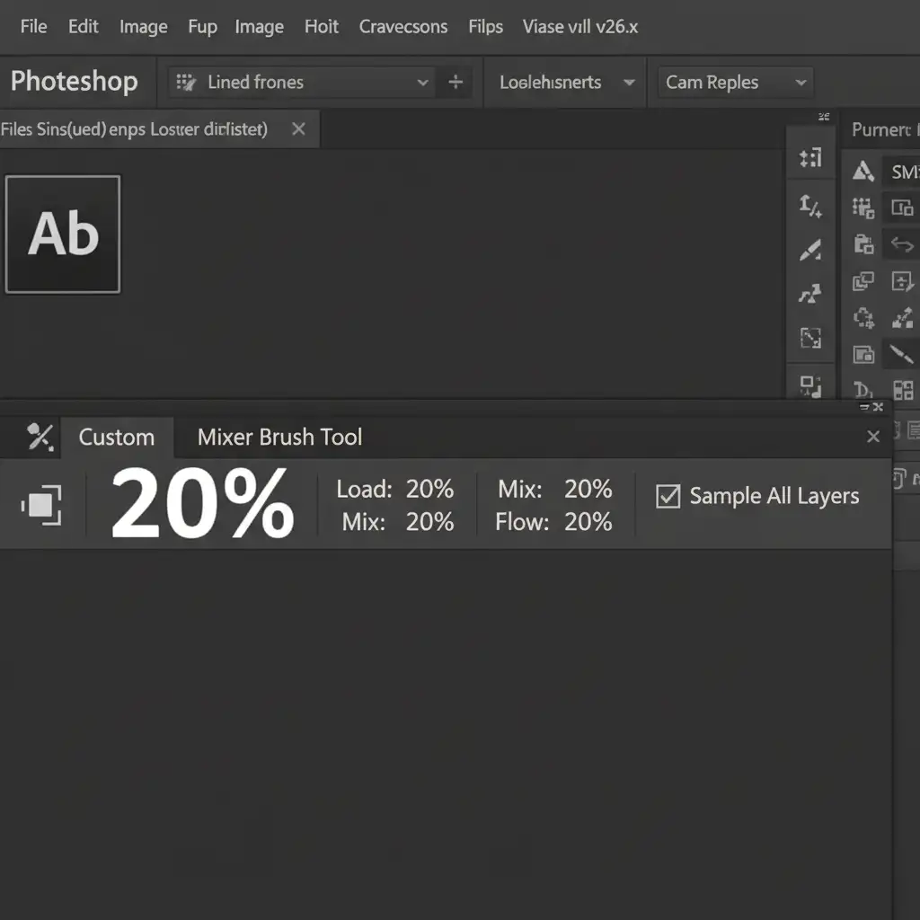Select the diagonal brush icon in right panel
Image resolution: width=920 pixels, height=920 pixels.
[901, 354]
